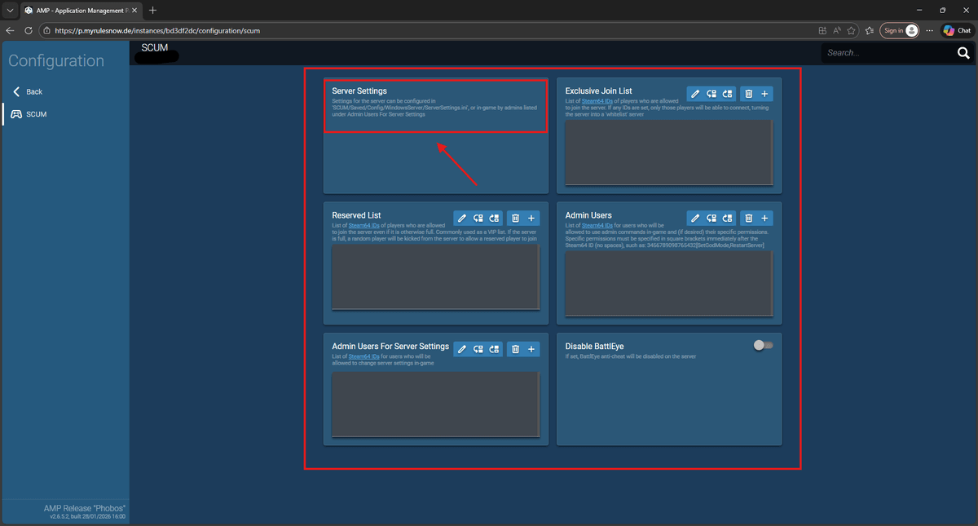Add a new entry to Reserved List
The height and width of the screenshot is (526, 978).
[x=531, y=219]
